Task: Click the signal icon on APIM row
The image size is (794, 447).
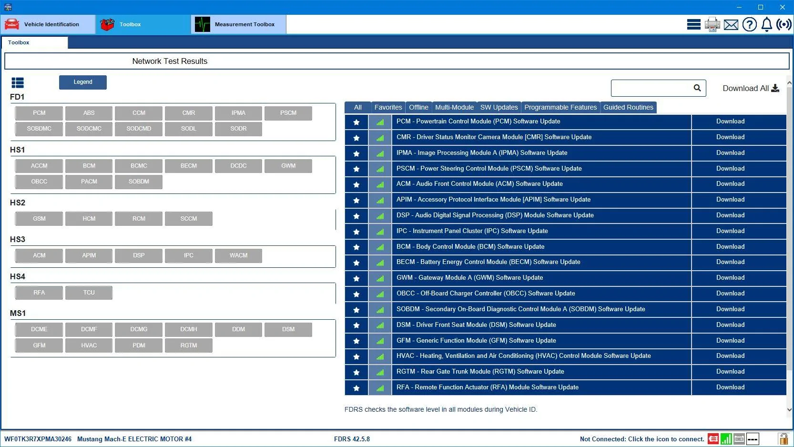Action: pos(380,200)
